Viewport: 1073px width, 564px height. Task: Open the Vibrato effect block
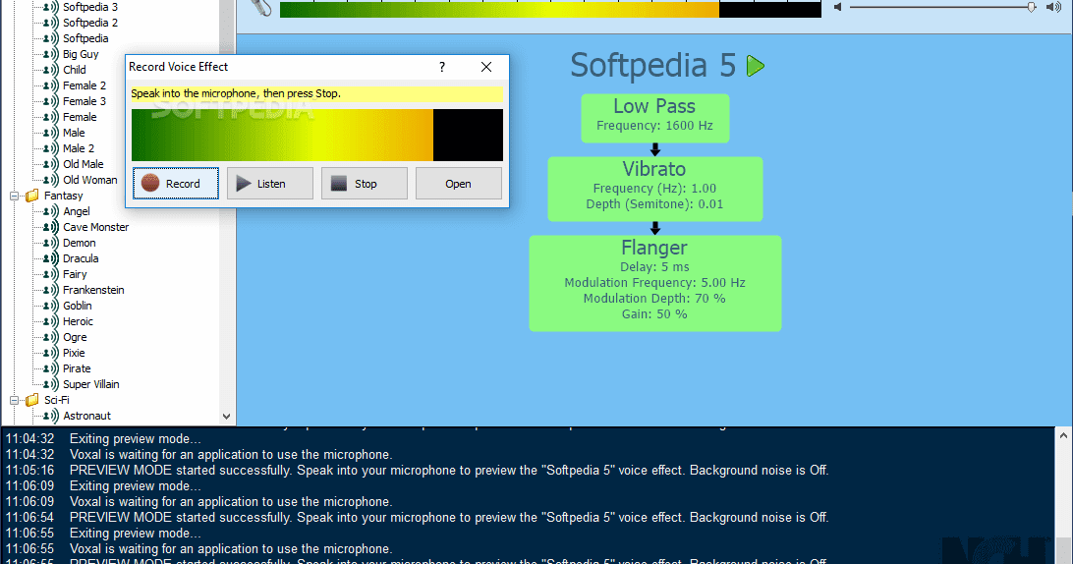[654, 189]
